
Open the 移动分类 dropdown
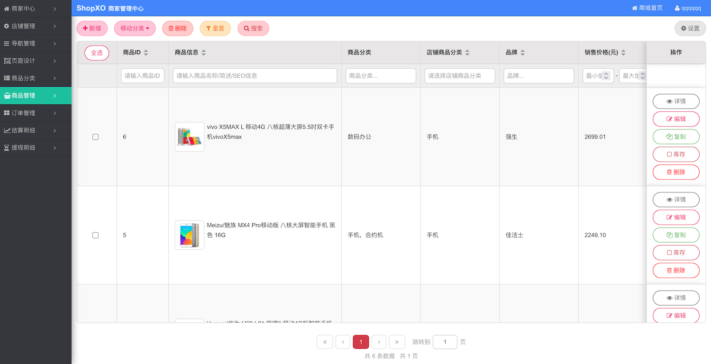click(x=135, y=28)
